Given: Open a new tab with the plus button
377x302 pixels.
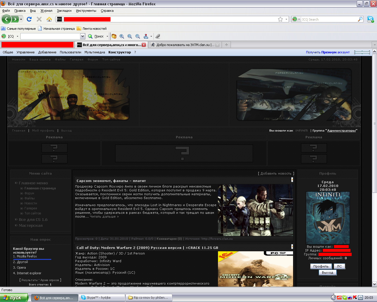Looking at the screenshot, I should click(226, 45).
